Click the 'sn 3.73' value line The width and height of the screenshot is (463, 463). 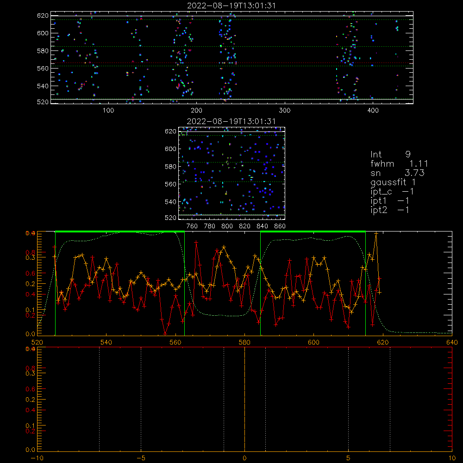397,173
